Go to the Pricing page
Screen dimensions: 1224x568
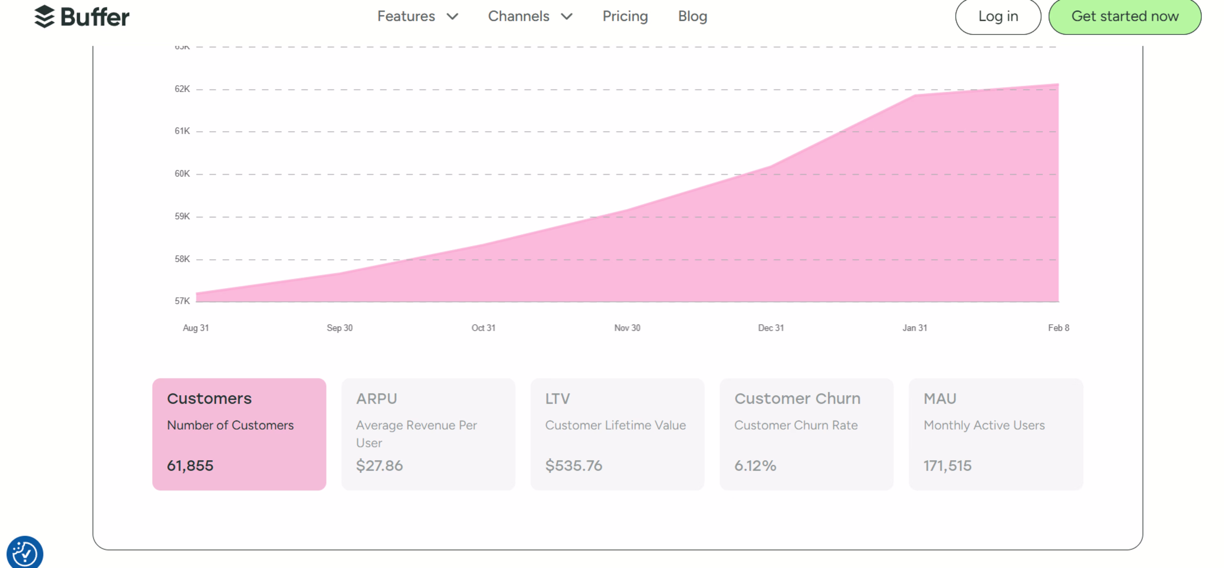click(x=625, y=16)
